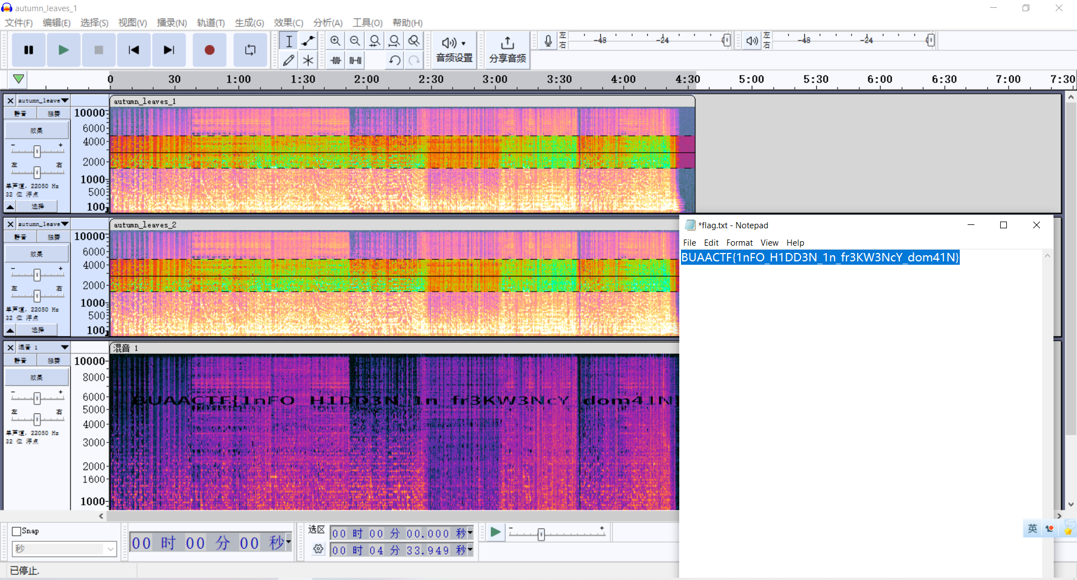Viewport: 1077px width, 580px height.
Task: Open the 效果(C) menu
Action: click(x=288, y=22)
